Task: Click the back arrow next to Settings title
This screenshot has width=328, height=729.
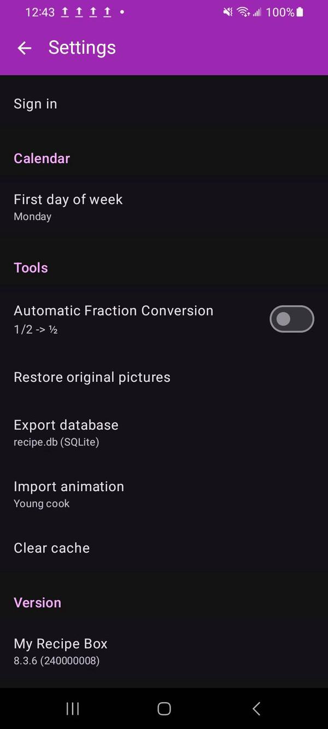Action: tap(24, 48)
